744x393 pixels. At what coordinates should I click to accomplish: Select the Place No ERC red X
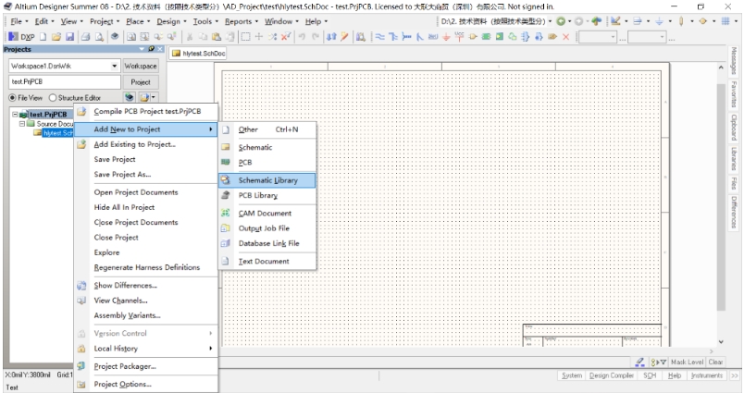click(x=565, y=36)
